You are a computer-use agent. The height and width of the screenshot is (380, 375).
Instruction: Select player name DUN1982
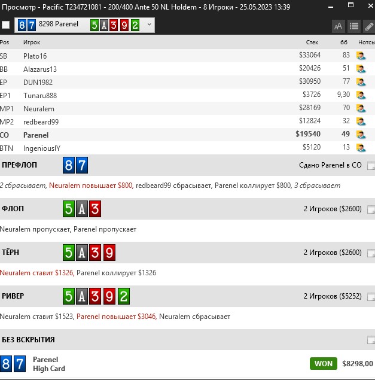tap(38, 83)
